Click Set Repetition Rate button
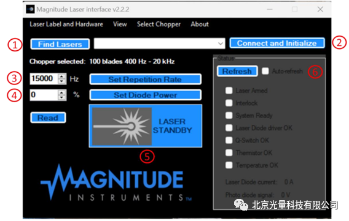Image resolution: width=349 pixels, height=221 pixels. [x=146, y=80]
